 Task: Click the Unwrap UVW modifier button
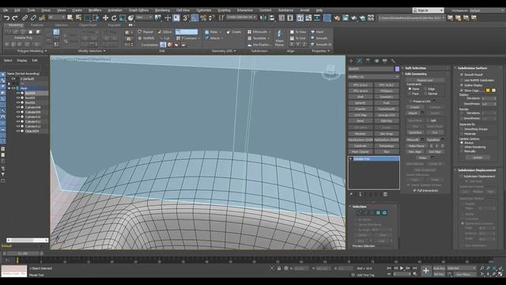click(x=387, y=115)
